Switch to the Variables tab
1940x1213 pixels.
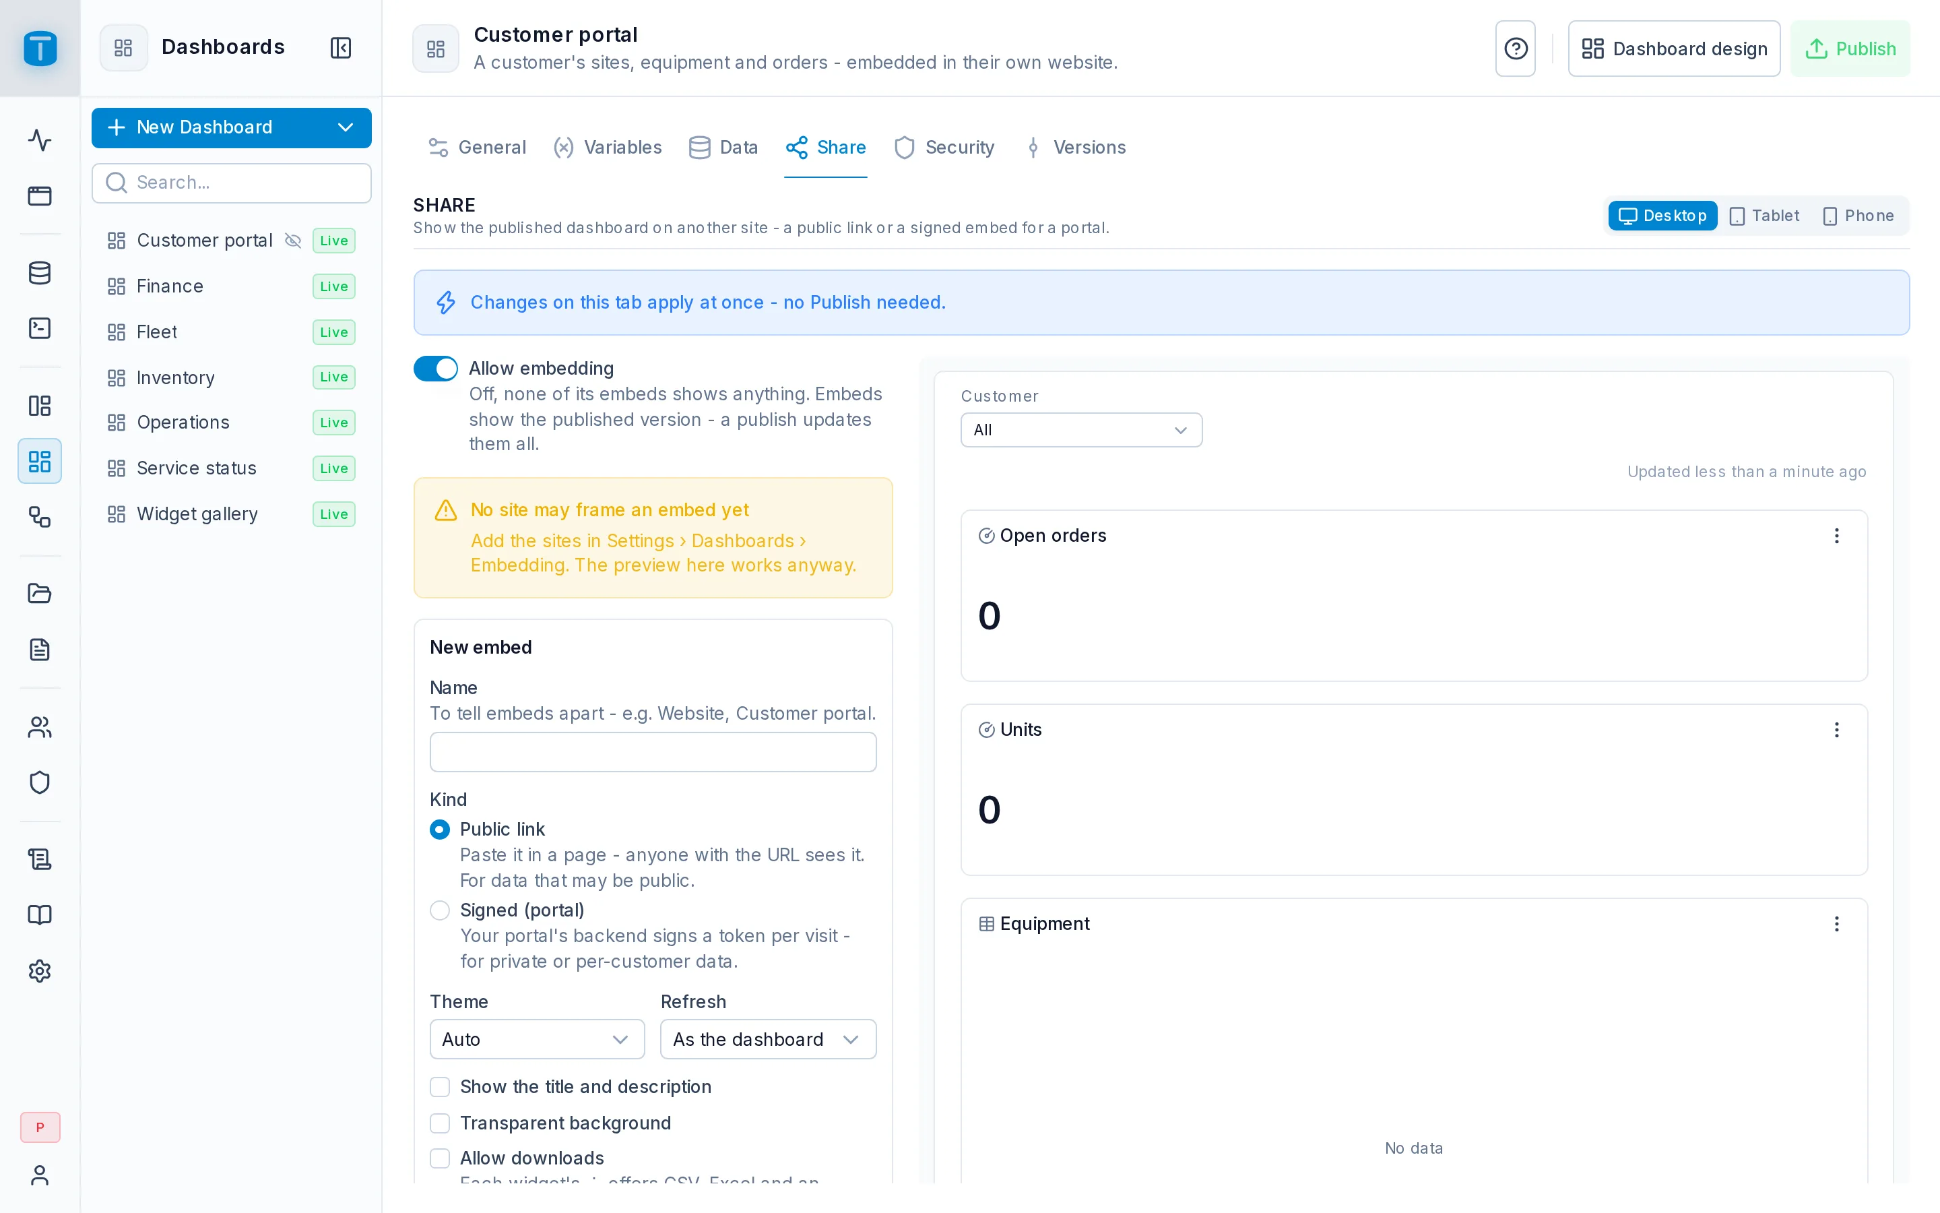608,148
